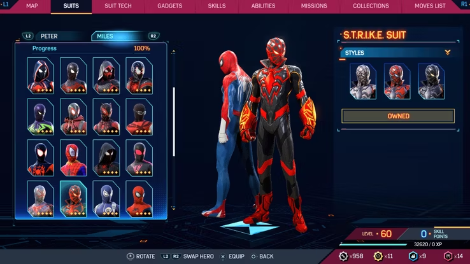
Task: Click the R rotate stick icon
Action: point(131,256)
